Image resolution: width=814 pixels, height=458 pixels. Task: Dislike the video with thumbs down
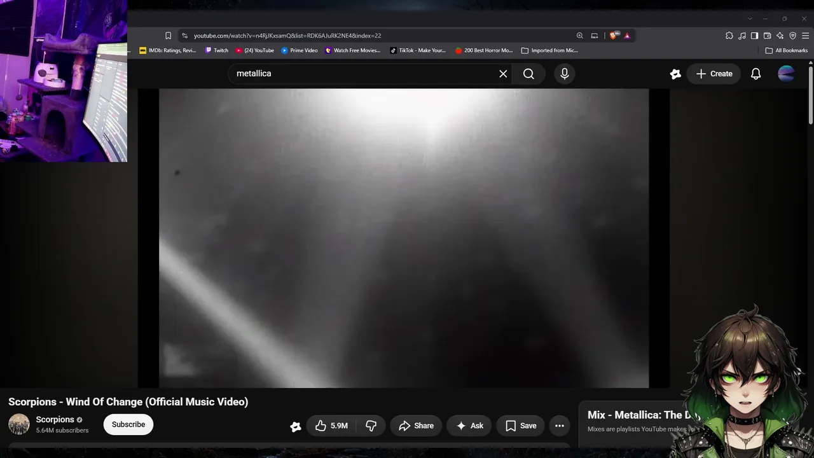tap(371, 426)
